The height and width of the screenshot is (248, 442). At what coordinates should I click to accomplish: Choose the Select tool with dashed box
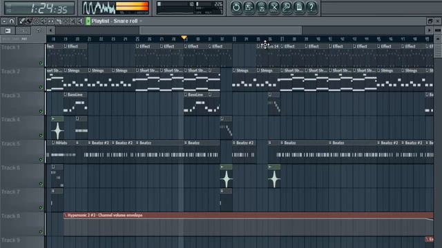pos(66,21)
